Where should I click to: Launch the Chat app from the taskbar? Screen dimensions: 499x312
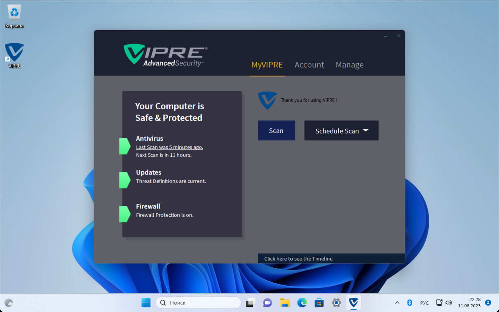(267, 303)
